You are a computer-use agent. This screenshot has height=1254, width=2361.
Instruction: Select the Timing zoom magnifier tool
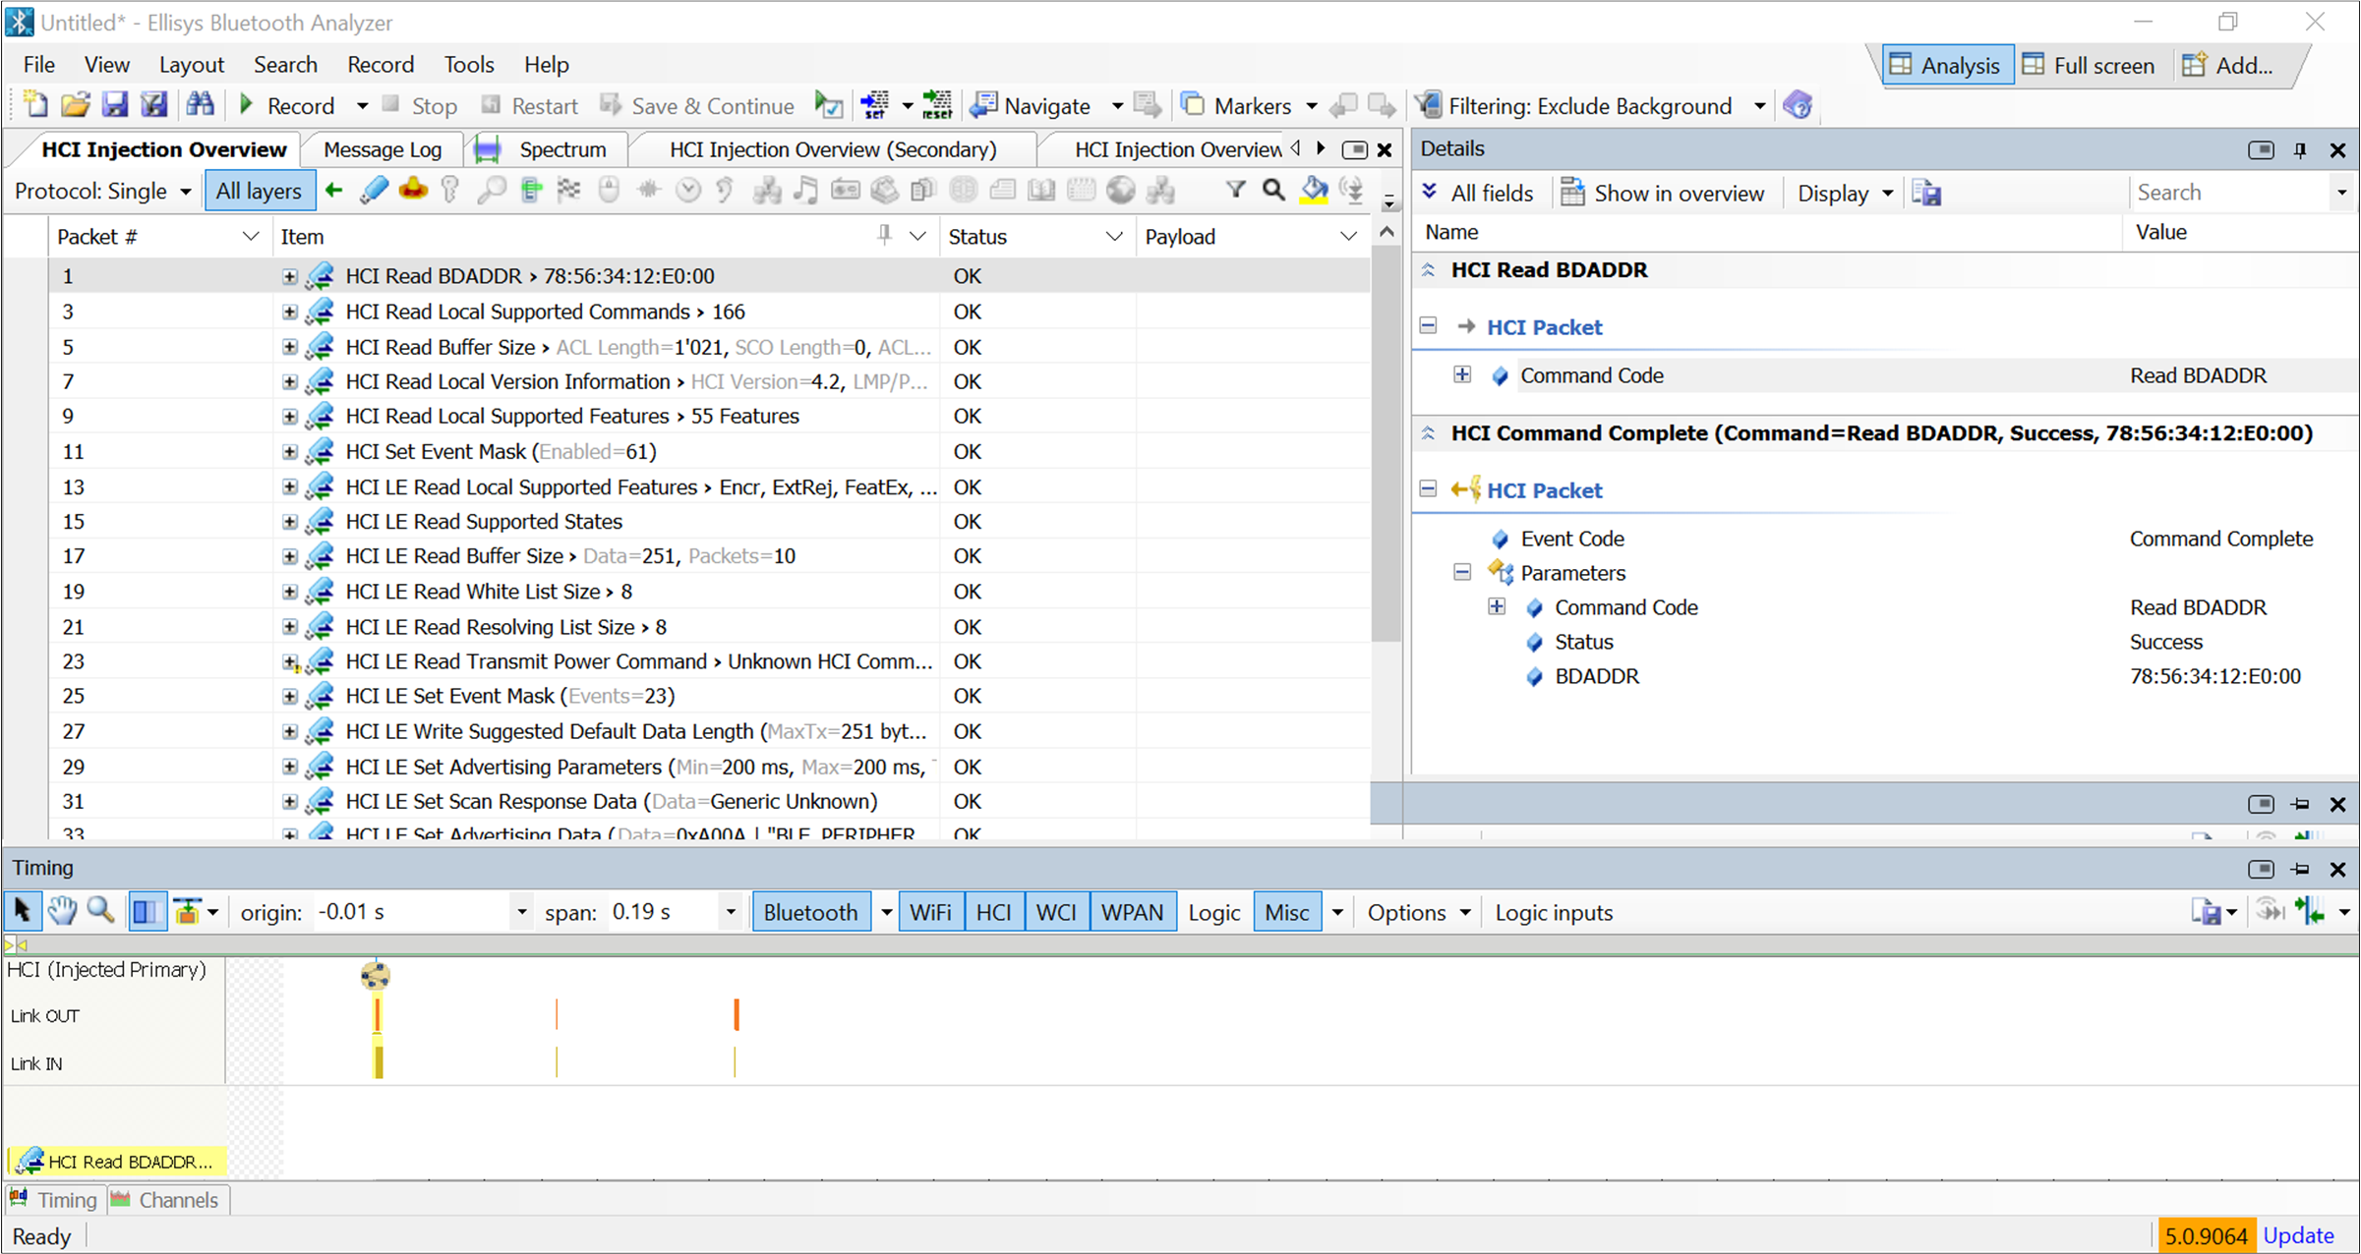pyautogui.click(x=100, y=911)
